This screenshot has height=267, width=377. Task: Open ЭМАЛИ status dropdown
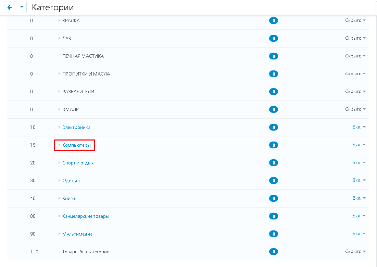click(x=355, y=109)
